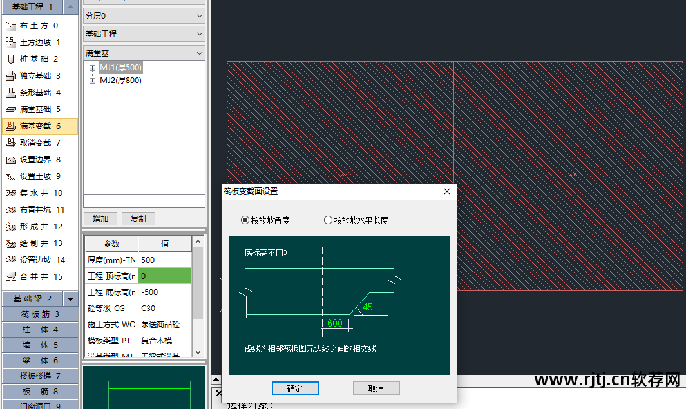Select the 集水井 sump pit icon

tap(10, 193)
